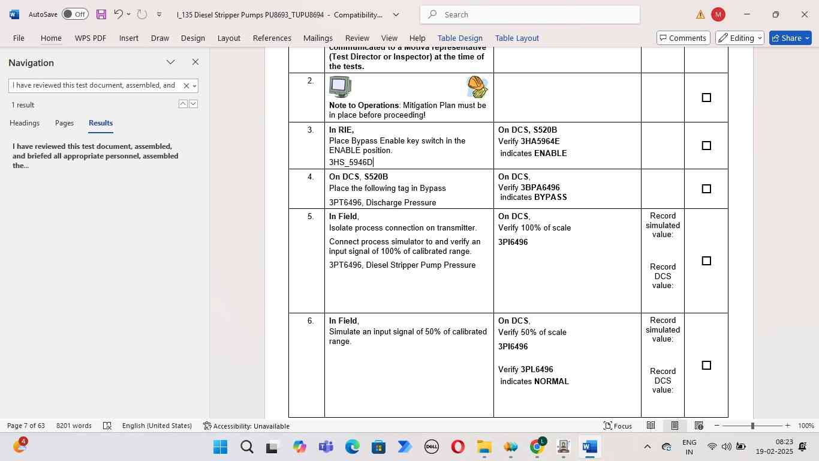Screen dimensions: 819x461
Task: Click the proofing errors icon in status bar
Action: [107, 426]
